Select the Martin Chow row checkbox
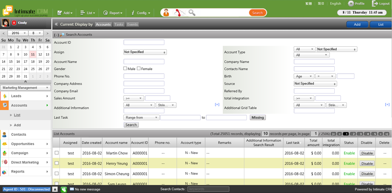The image size is (392, 193). pyautogui.click(x=56, y=153)
